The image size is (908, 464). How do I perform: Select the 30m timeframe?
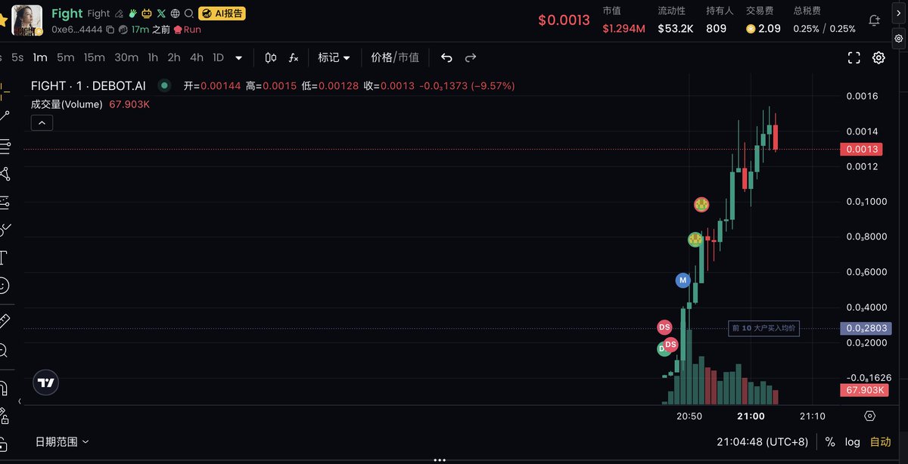(126, 57)
